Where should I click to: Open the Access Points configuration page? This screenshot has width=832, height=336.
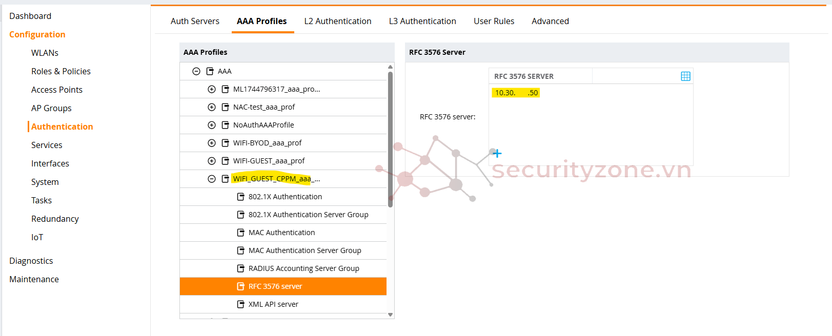pos(56,90)
